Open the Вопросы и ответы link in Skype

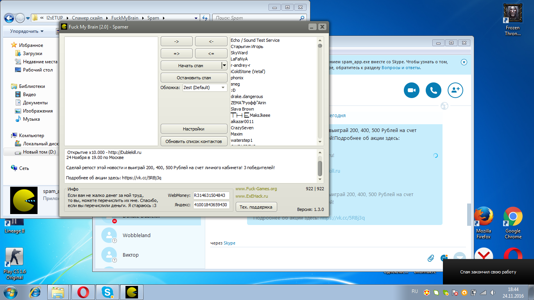[401, 68]
